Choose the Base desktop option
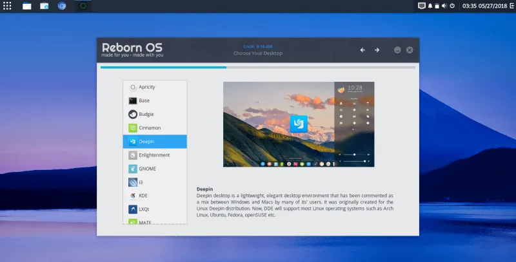This screenshot has height=262, width=516. click(154, 100)
